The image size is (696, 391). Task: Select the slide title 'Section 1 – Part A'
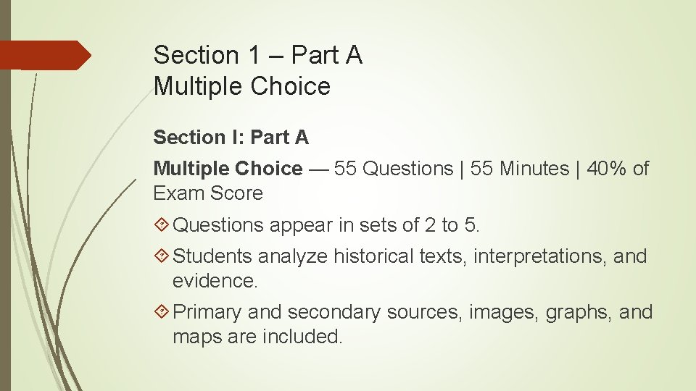pyautogui.click(x=258, y=55)
